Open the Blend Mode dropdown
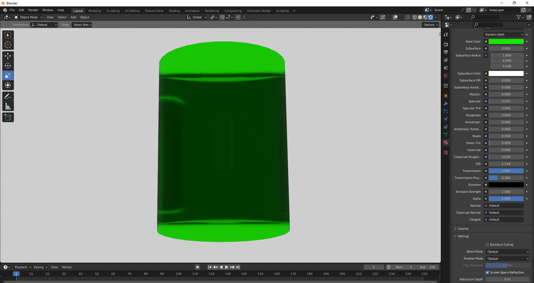Viewport: 534px width, 283px height. pyautogui.click(x=508, y=252)
